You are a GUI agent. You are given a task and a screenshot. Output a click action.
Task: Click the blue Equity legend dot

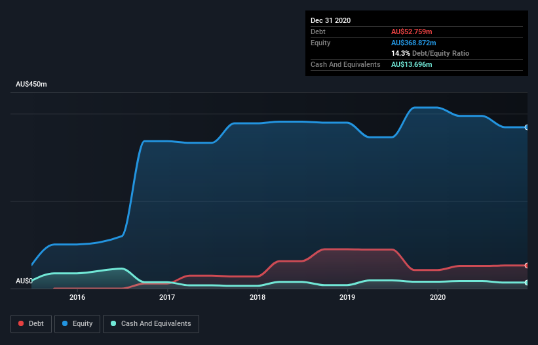tap(65, 323)
